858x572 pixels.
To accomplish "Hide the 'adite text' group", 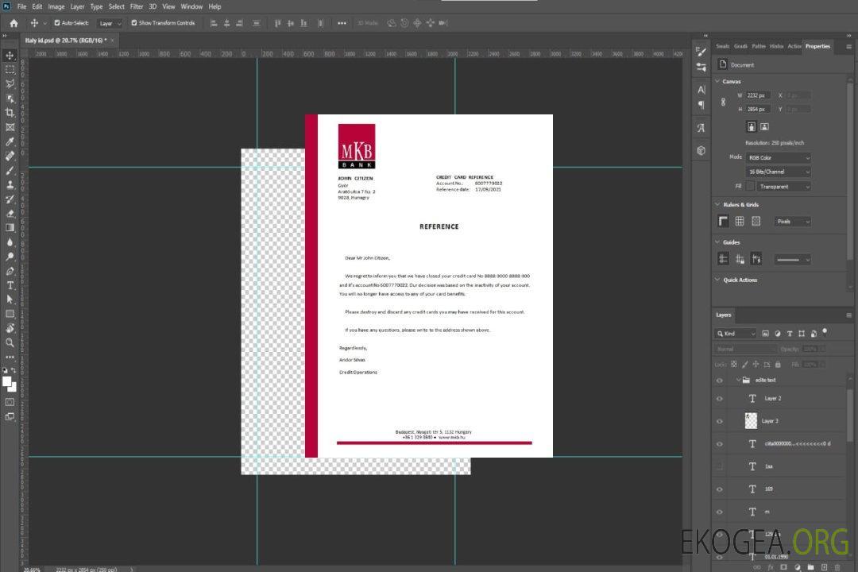I will [720, 381].
